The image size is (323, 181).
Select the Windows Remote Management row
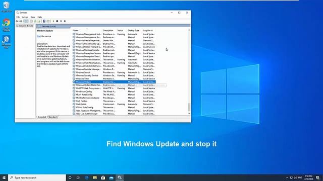click(x=114, y=69)
